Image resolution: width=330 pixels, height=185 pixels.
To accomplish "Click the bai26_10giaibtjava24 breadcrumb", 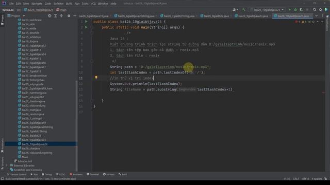I will point(39,10).
